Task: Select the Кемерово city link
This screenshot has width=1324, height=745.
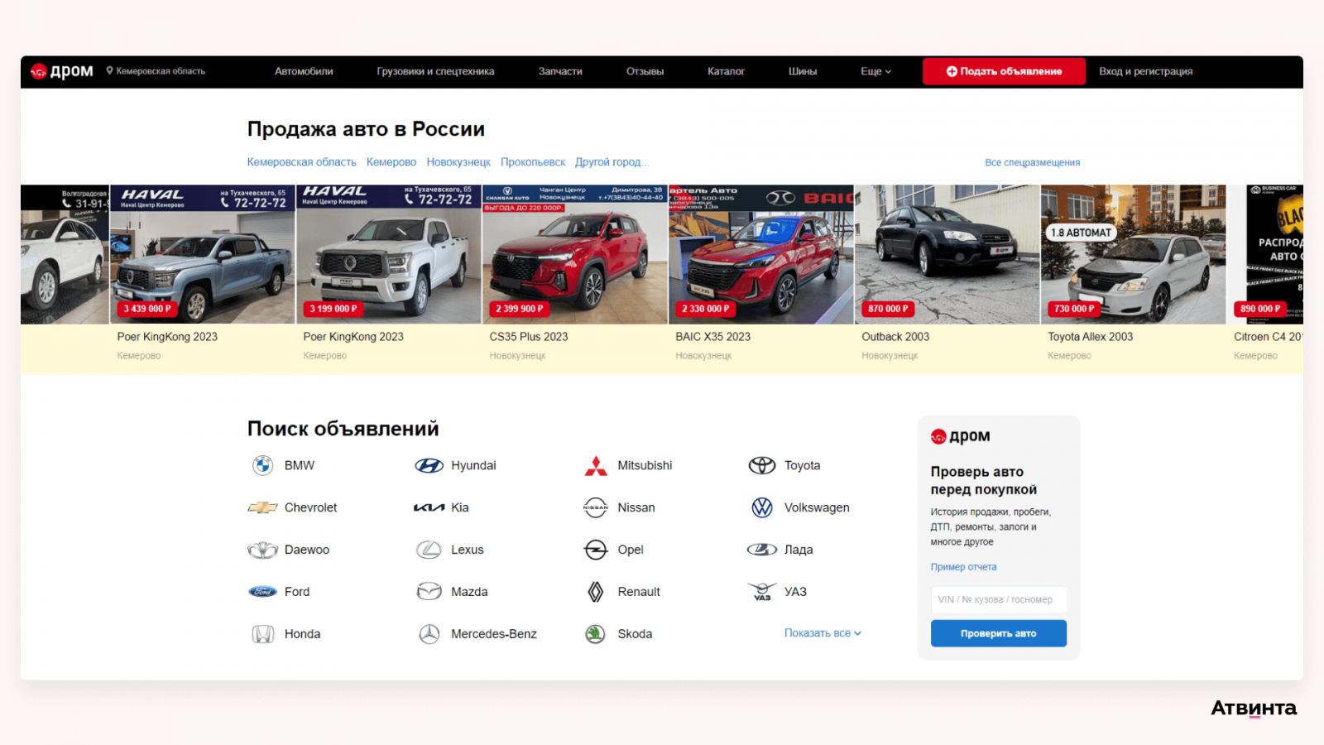Action: coord(391,162)
